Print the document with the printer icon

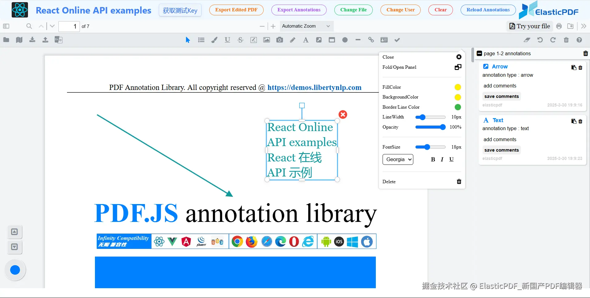pyautogui.click(x=559, y=26)
